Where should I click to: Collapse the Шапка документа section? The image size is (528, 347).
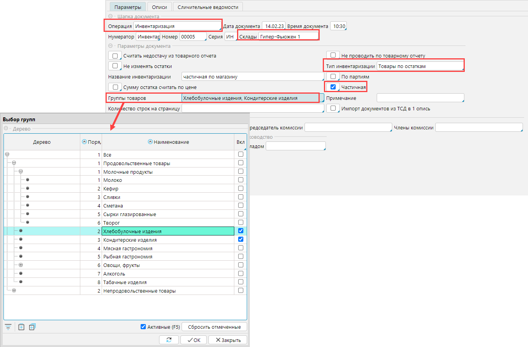[111, 16]
